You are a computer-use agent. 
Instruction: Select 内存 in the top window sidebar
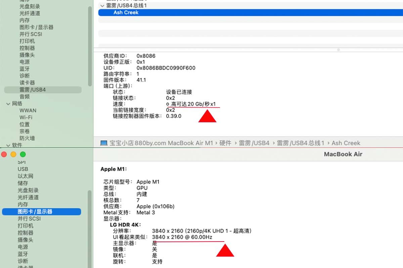25,20
